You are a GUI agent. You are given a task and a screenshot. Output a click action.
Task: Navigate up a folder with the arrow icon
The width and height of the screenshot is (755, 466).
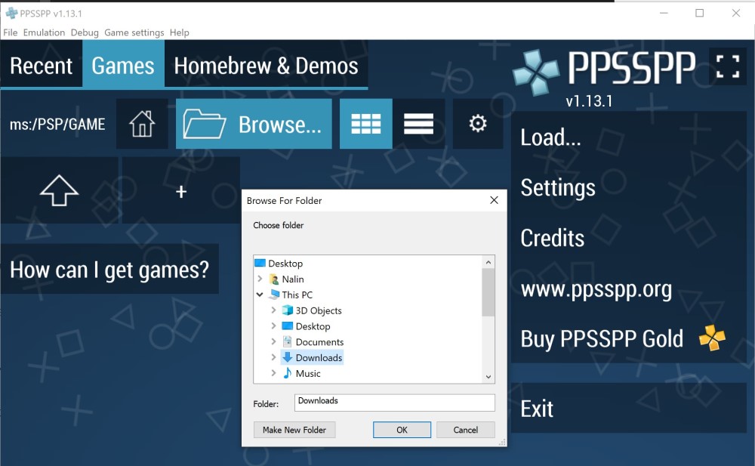(x=59, y=191)
